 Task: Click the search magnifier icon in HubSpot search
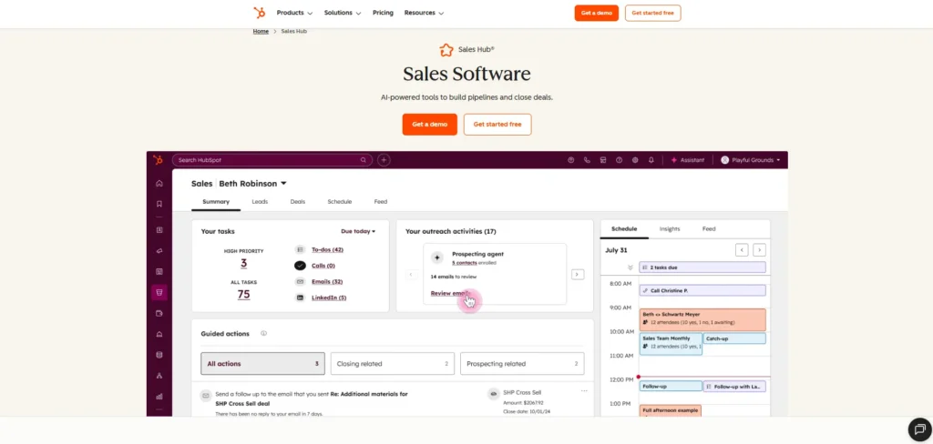pos(363,160)
